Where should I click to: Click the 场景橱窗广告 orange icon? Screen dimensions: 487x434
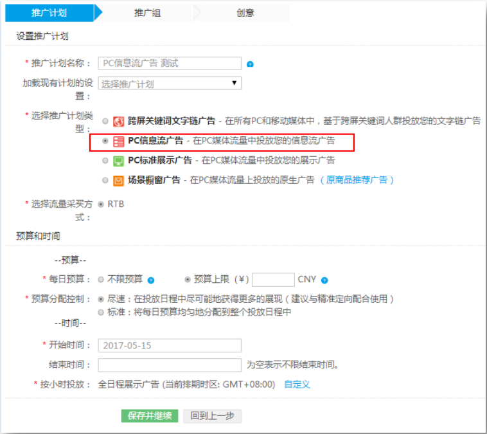(118, 181)
